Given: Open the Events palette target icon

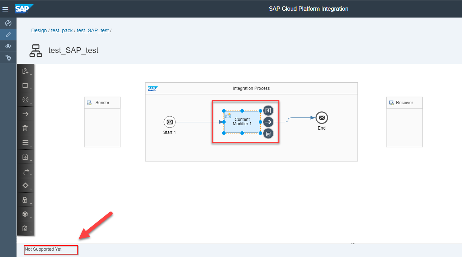Looking at the screenshot, I should point(25,100).
